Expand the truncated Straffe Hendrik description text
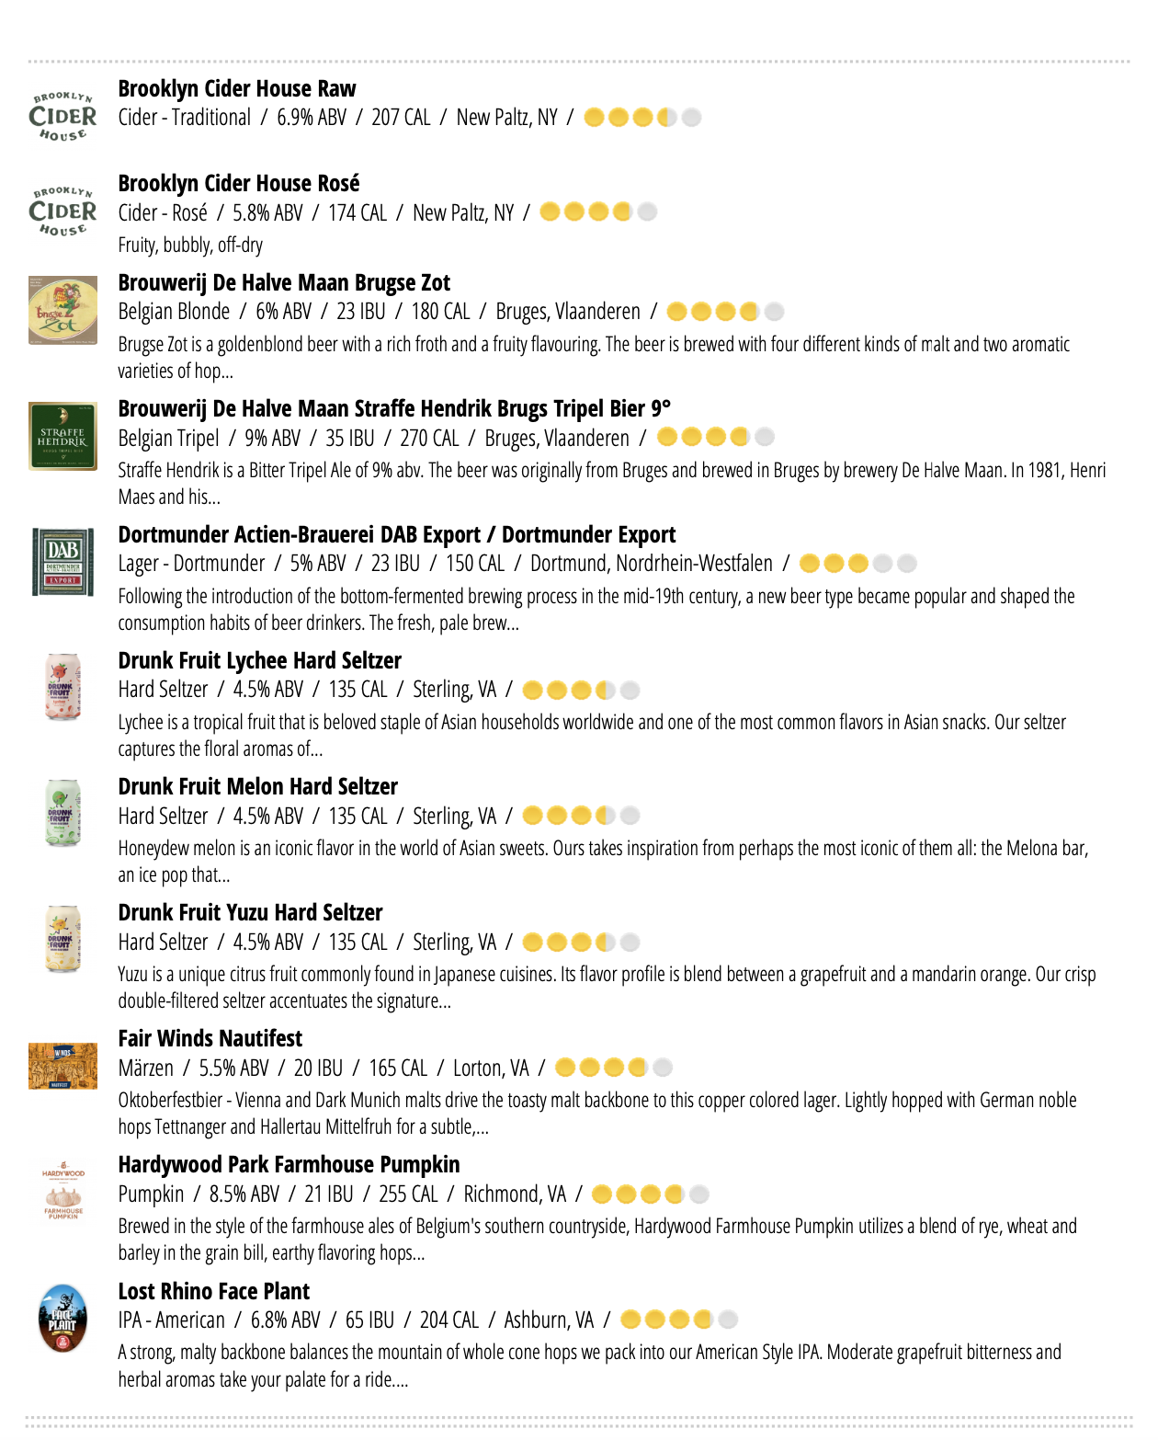Image resolution: width=1158 pixels, height=1440 pixels. (x=611, y=484)
